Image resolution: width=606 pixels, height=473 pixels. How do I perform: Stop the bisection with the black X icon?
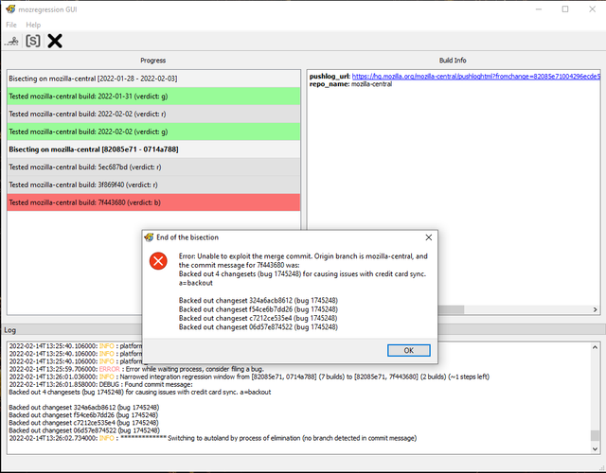55,41
